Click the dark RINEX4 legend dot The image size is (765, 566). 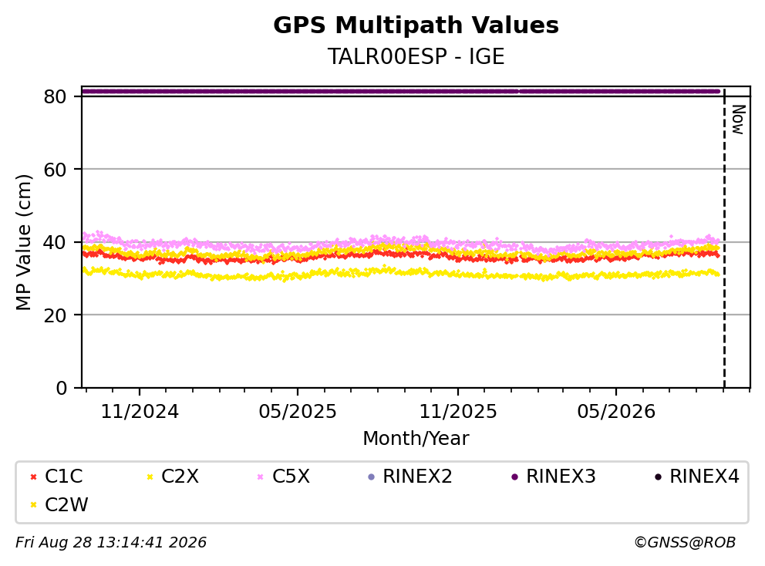coord(658,477)
